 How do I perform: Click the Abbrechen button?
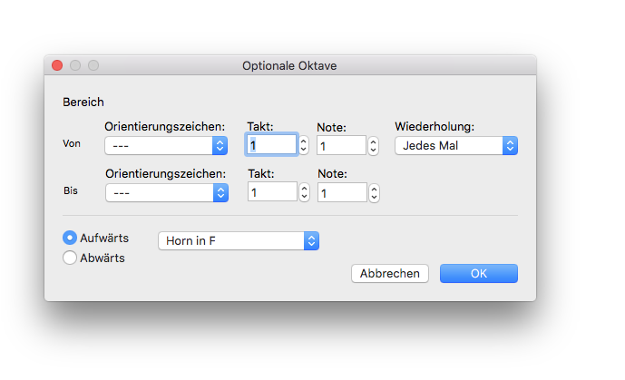point(390,274)
